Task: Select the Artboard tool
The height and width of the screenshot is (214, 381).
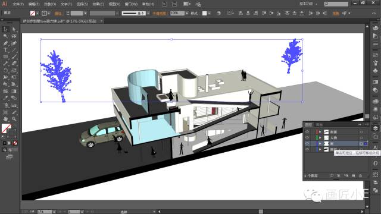Action: click(5, 112)
